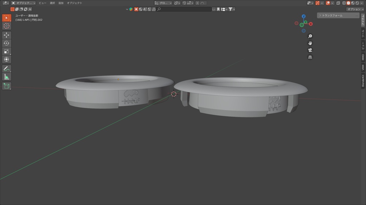Click the BlenderKit bookmarks icon
The image size is (366, 205).
218,9
